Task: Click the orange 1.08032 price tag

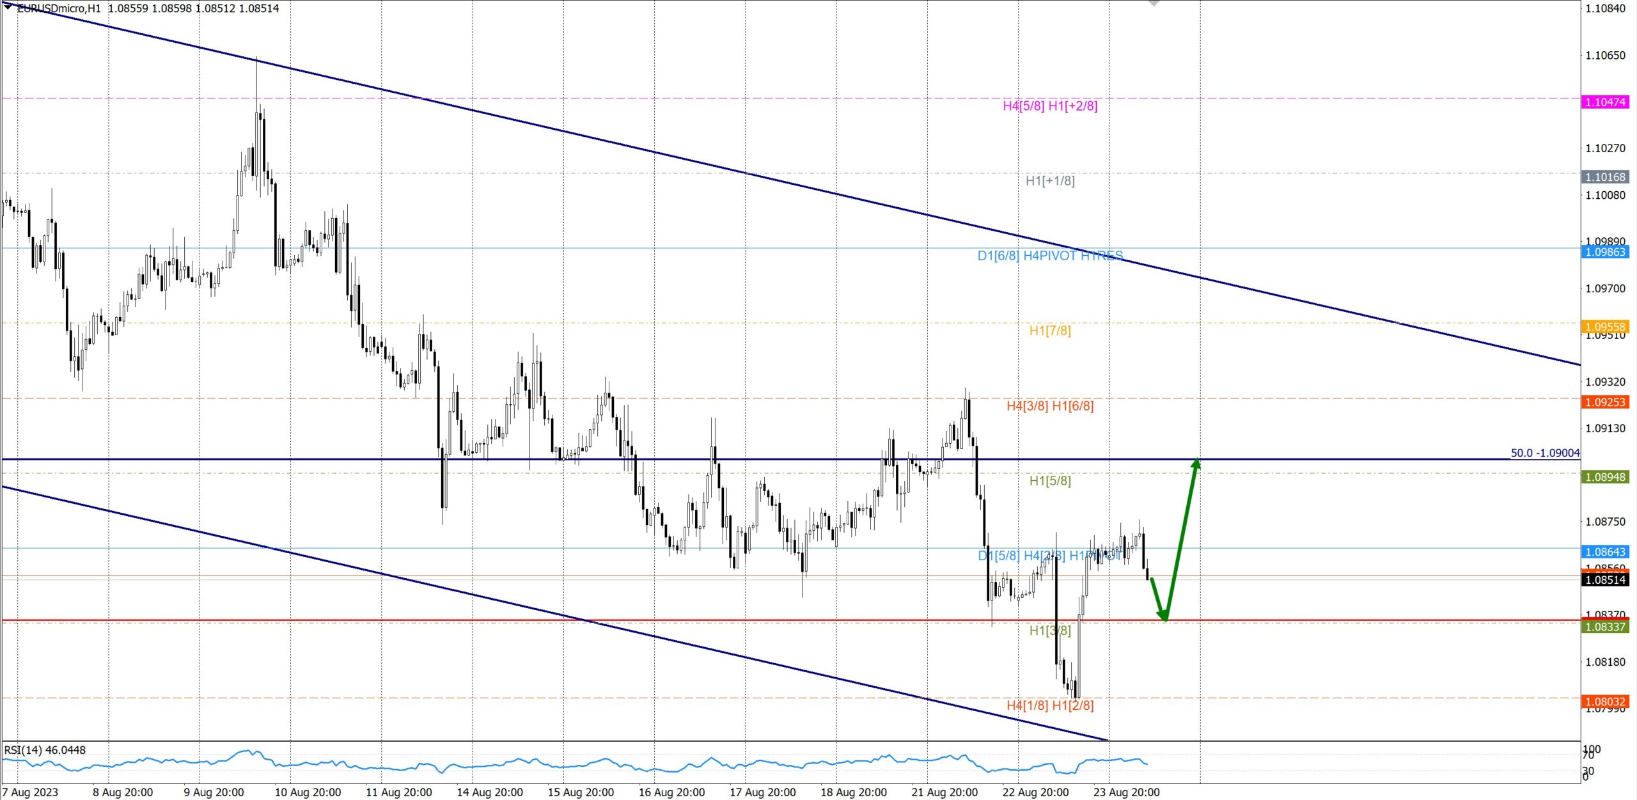Action: pyautogui.click(x=1604, y=702)
